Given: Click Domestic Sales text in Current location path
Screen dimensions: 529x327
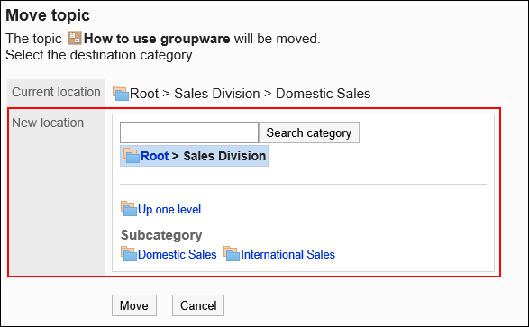Looking at the screenshot, I should [324, 94].
